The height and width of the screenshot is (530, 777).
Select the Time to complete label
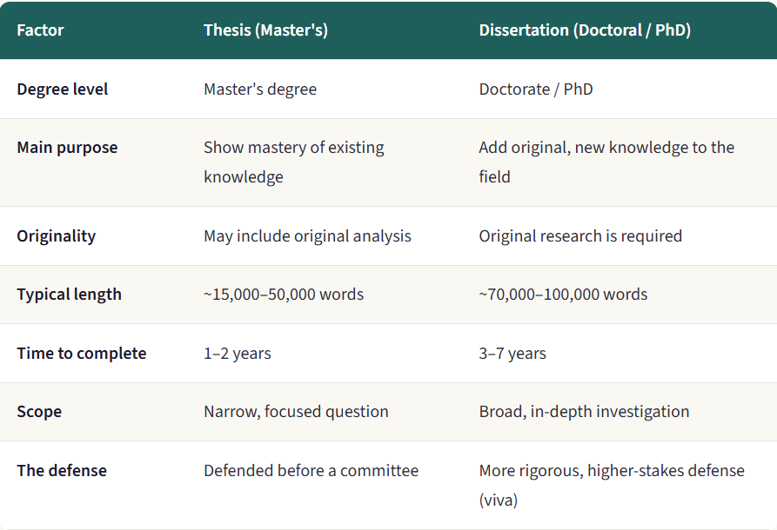pos(81,354)
